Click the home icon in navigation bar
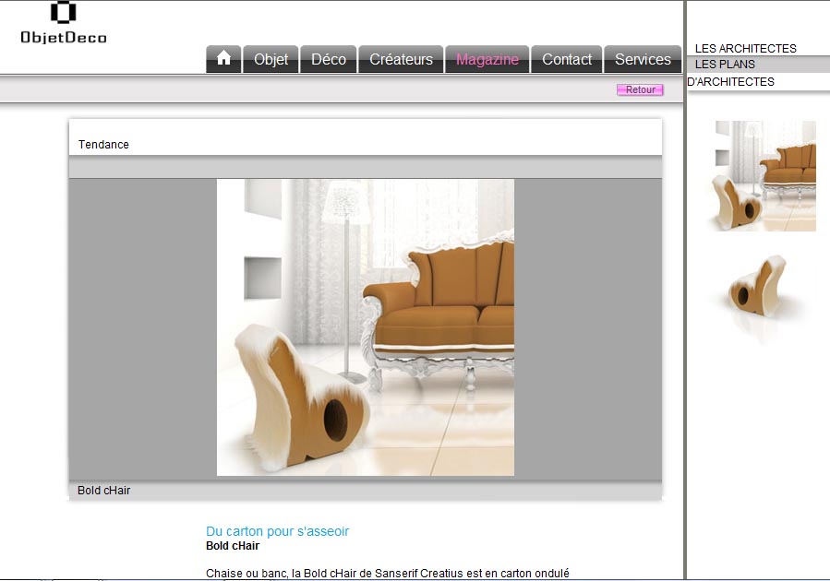 coord(223,59)
